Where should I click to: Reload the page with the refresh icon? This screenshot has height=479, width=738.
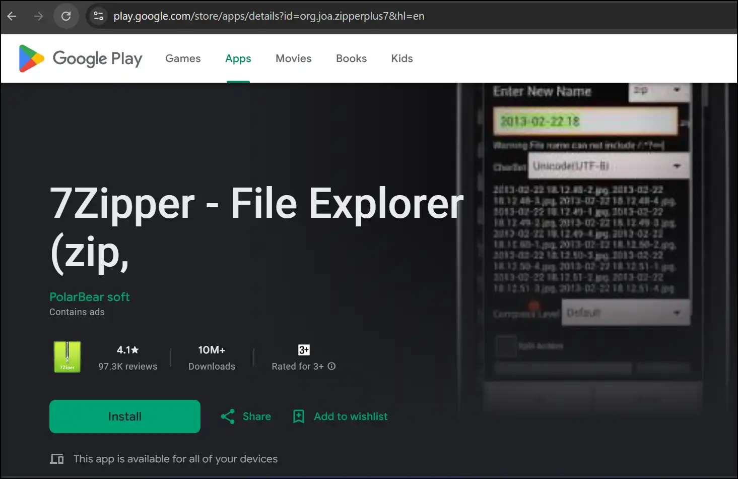66,16
